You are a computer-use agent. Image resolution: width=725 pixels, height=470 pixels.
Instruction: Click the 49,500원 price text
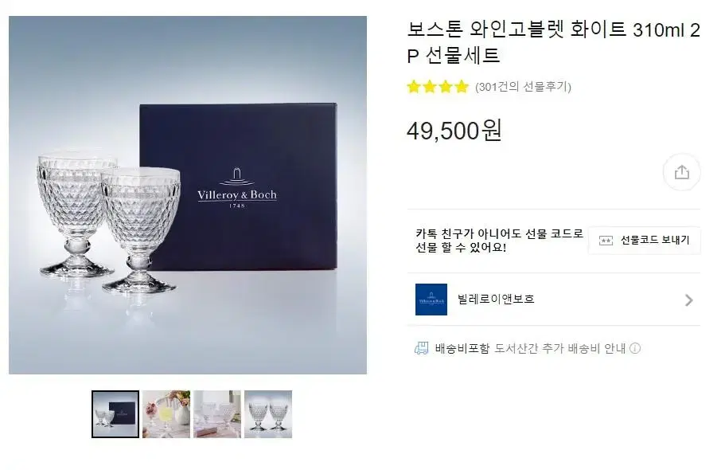point(454,131)
